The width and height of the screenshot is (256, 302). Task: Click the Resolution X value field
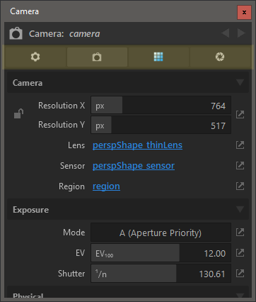[161, 106]
